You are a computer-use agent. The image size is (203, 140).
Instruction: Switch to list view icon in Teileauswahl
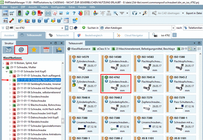tap(199, 49)
